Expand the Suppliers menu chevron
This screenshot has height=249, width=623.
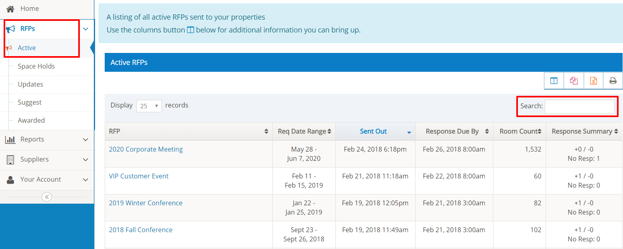tap(85, 160)
